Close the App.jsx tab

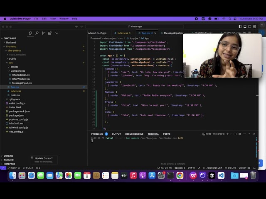[155, 33]
